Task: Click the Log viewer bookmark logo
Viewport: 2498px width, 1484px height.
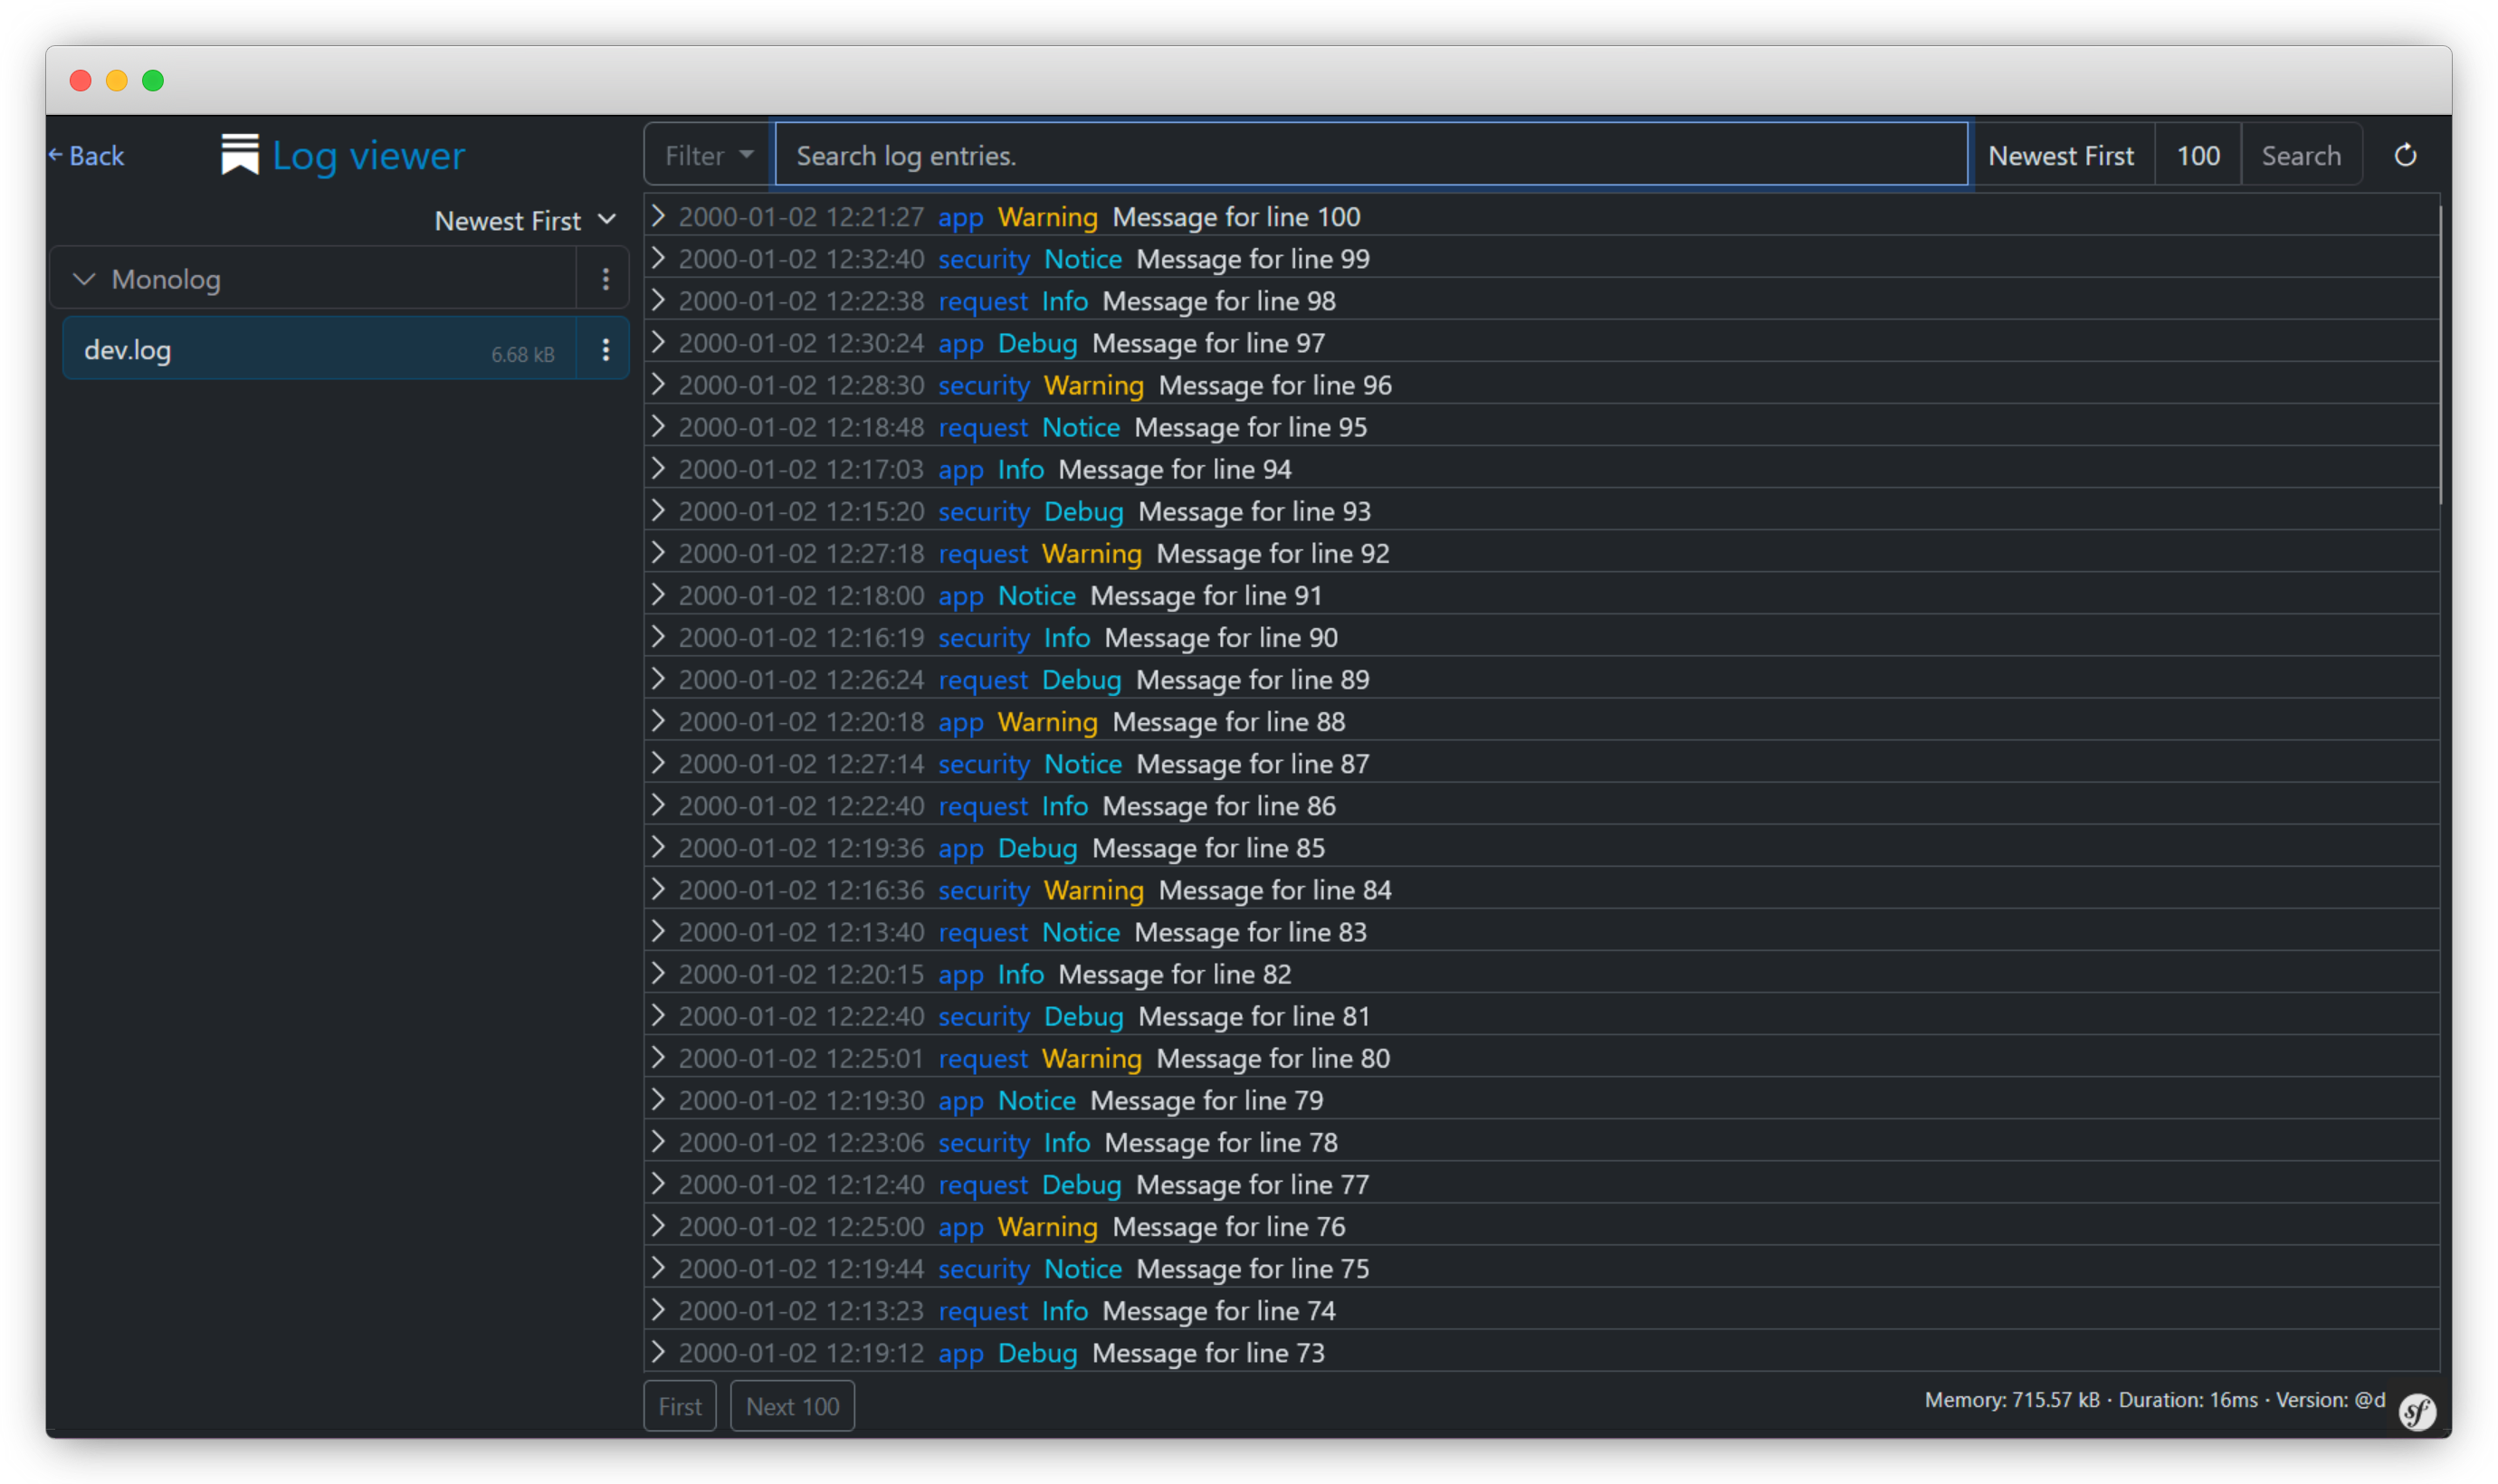Action: 240,155
